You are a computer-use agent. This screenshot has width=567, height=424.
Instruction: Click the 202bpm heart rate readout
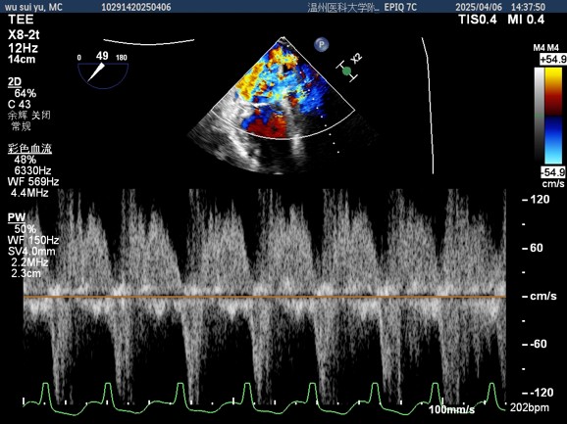(530, 407)
